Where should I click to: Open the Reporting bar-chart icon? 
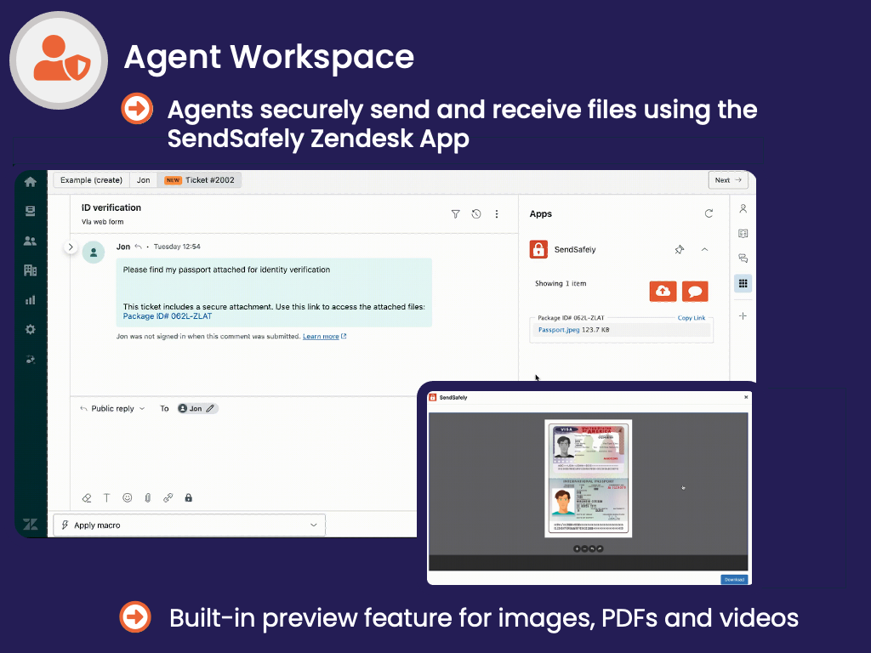[x=30, y=299]
